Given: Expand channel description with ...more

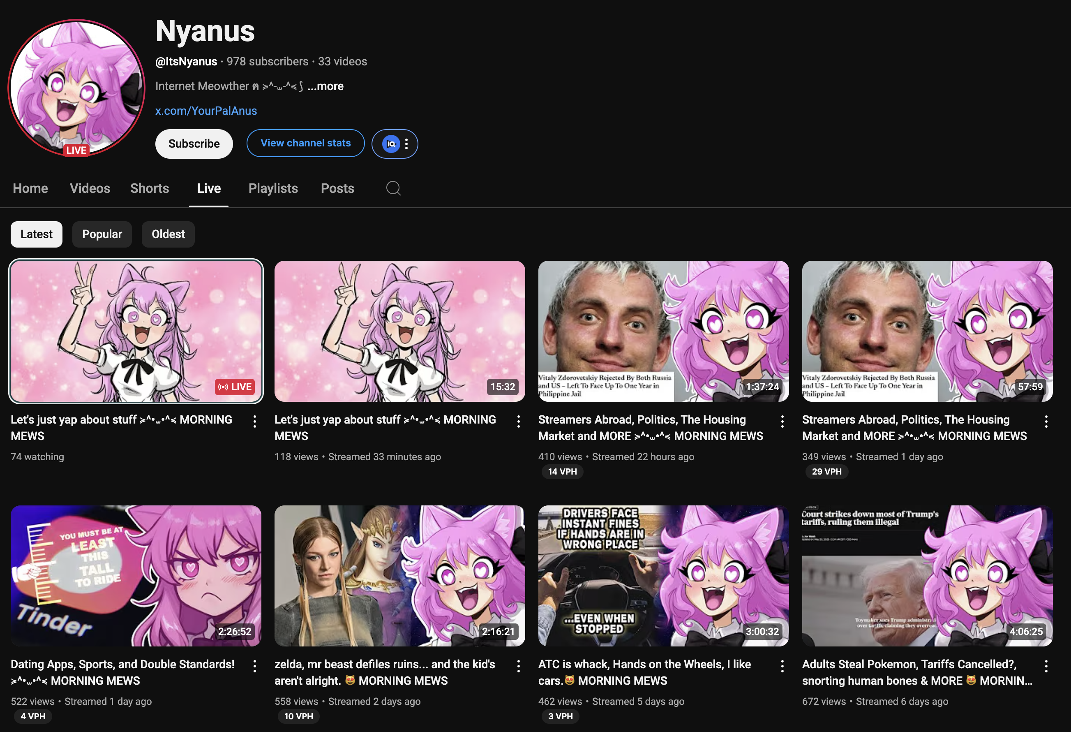Looking at the screenshot, I should tap(325, 86).
